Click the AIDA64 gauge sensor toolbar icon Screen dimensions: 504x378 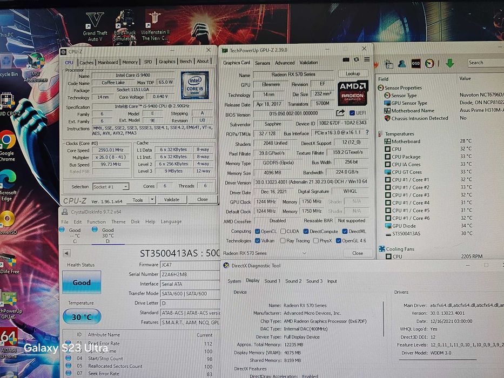[429, 63]
